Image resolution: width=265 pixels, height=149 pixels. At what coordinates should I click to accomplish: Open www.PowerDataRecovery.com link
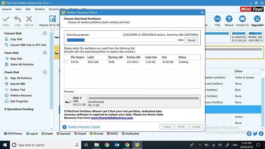[112, 118]
